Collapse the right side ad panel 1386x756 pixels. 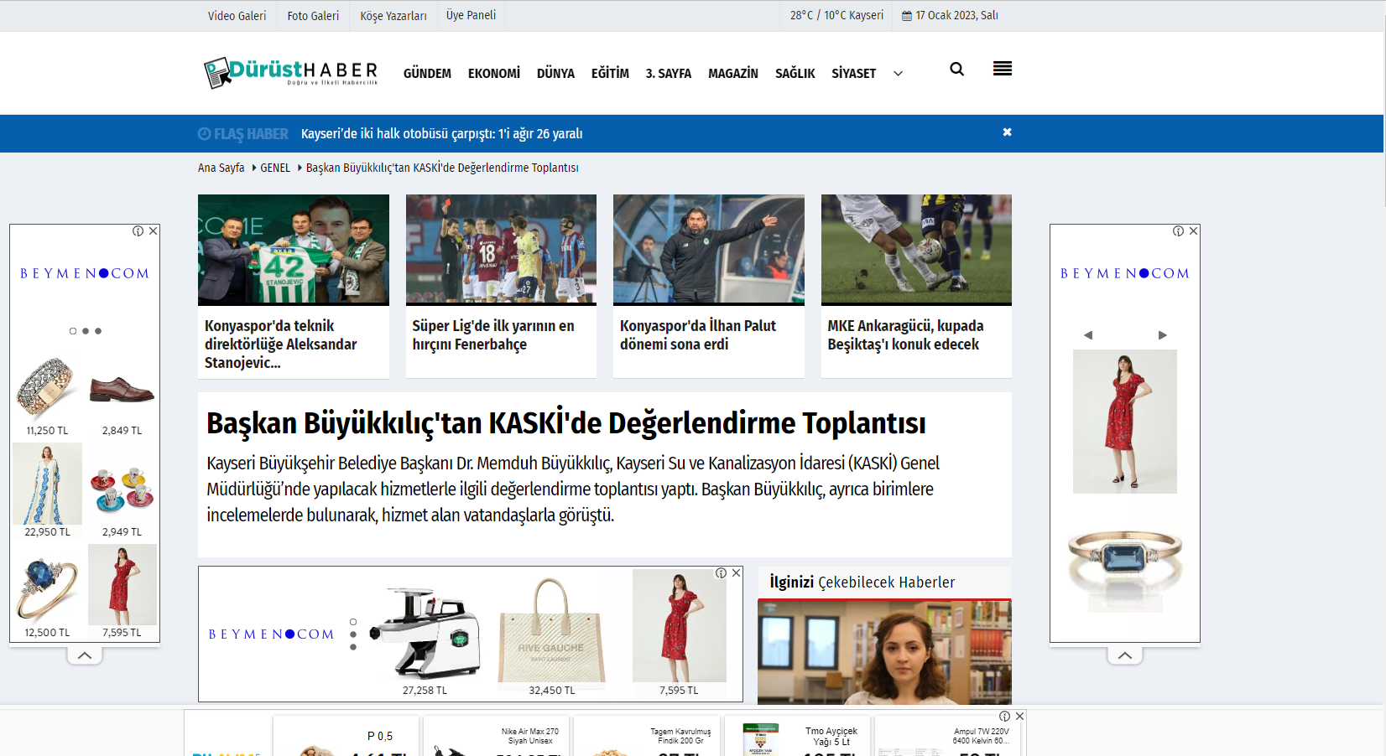pos(1125,655)
